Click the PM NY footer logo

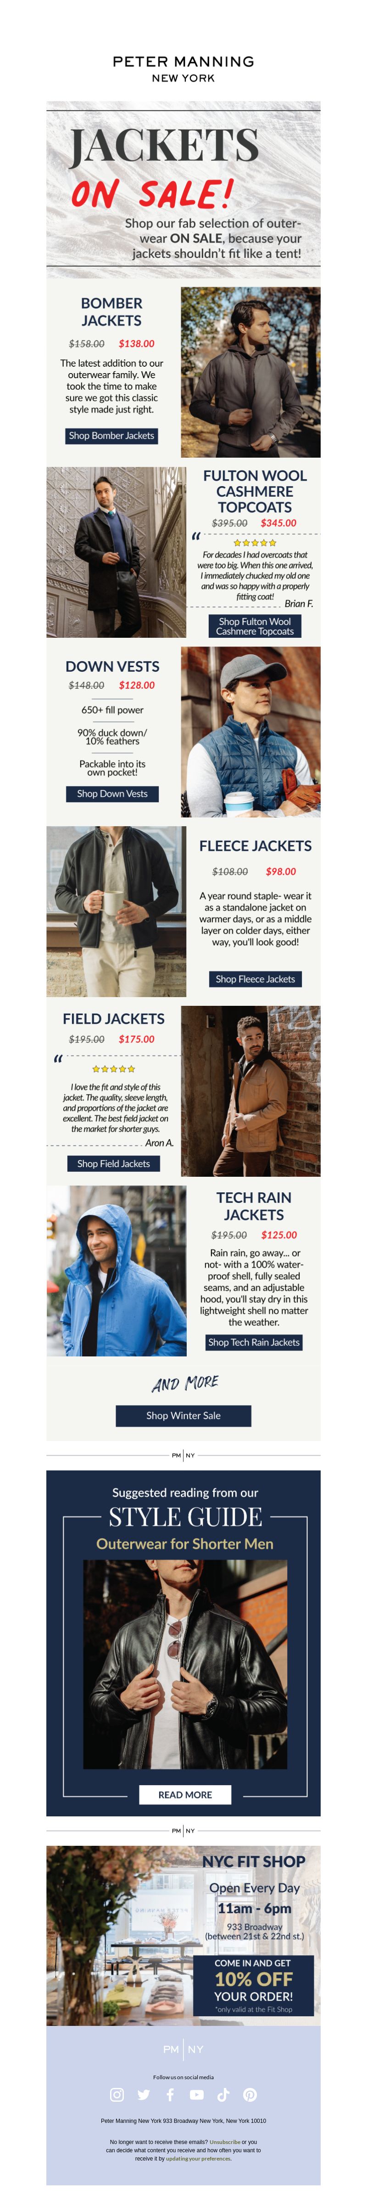(x=183, y=2048)
